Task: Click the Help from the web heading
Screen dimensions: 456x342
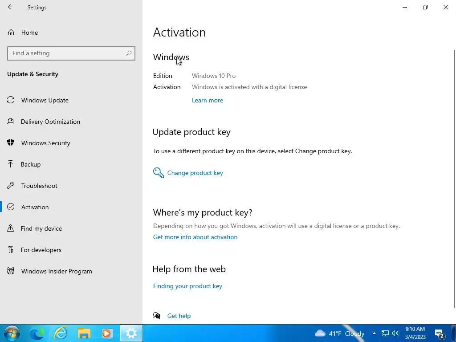Action: (189, 269)
